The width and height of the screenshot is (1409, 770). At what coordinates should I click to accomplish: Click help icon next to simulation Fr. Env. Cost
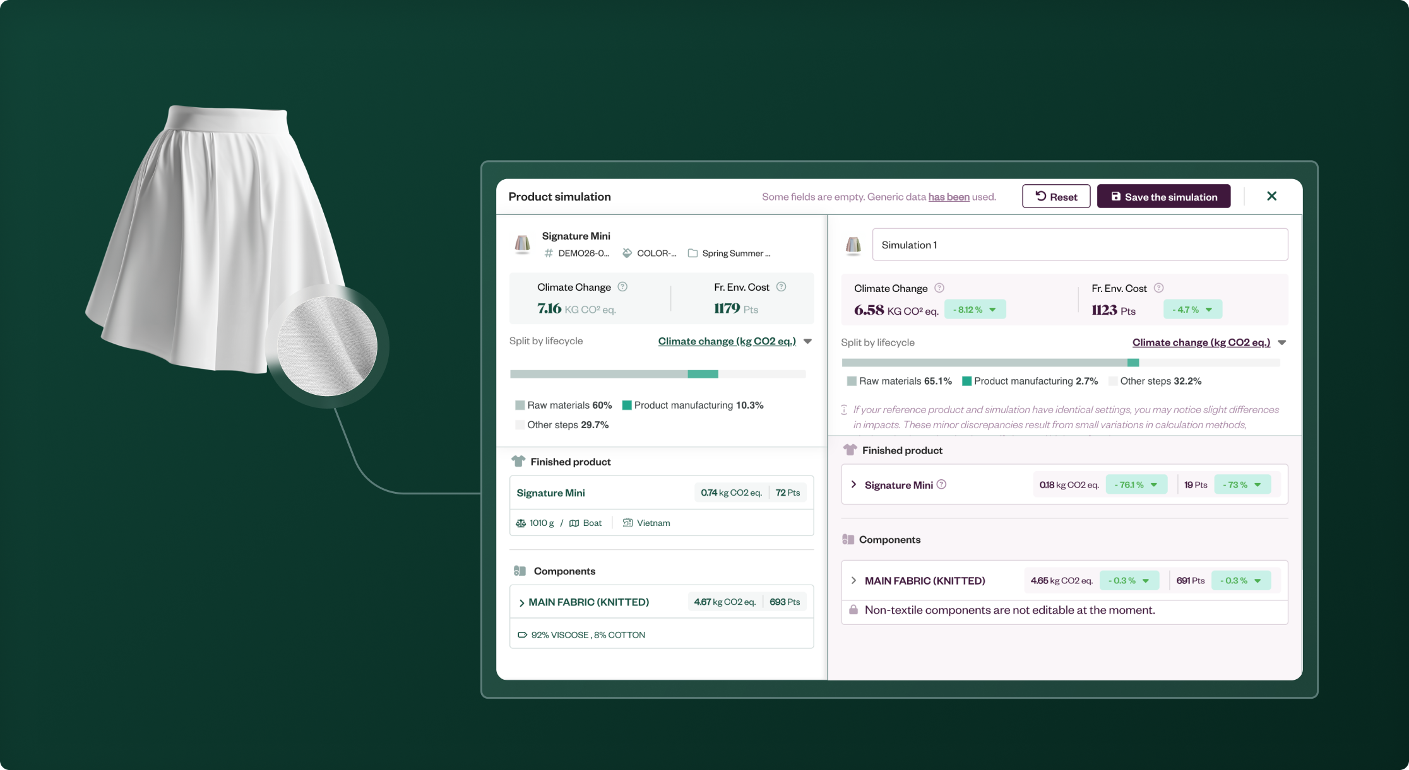click(1158, 288)
